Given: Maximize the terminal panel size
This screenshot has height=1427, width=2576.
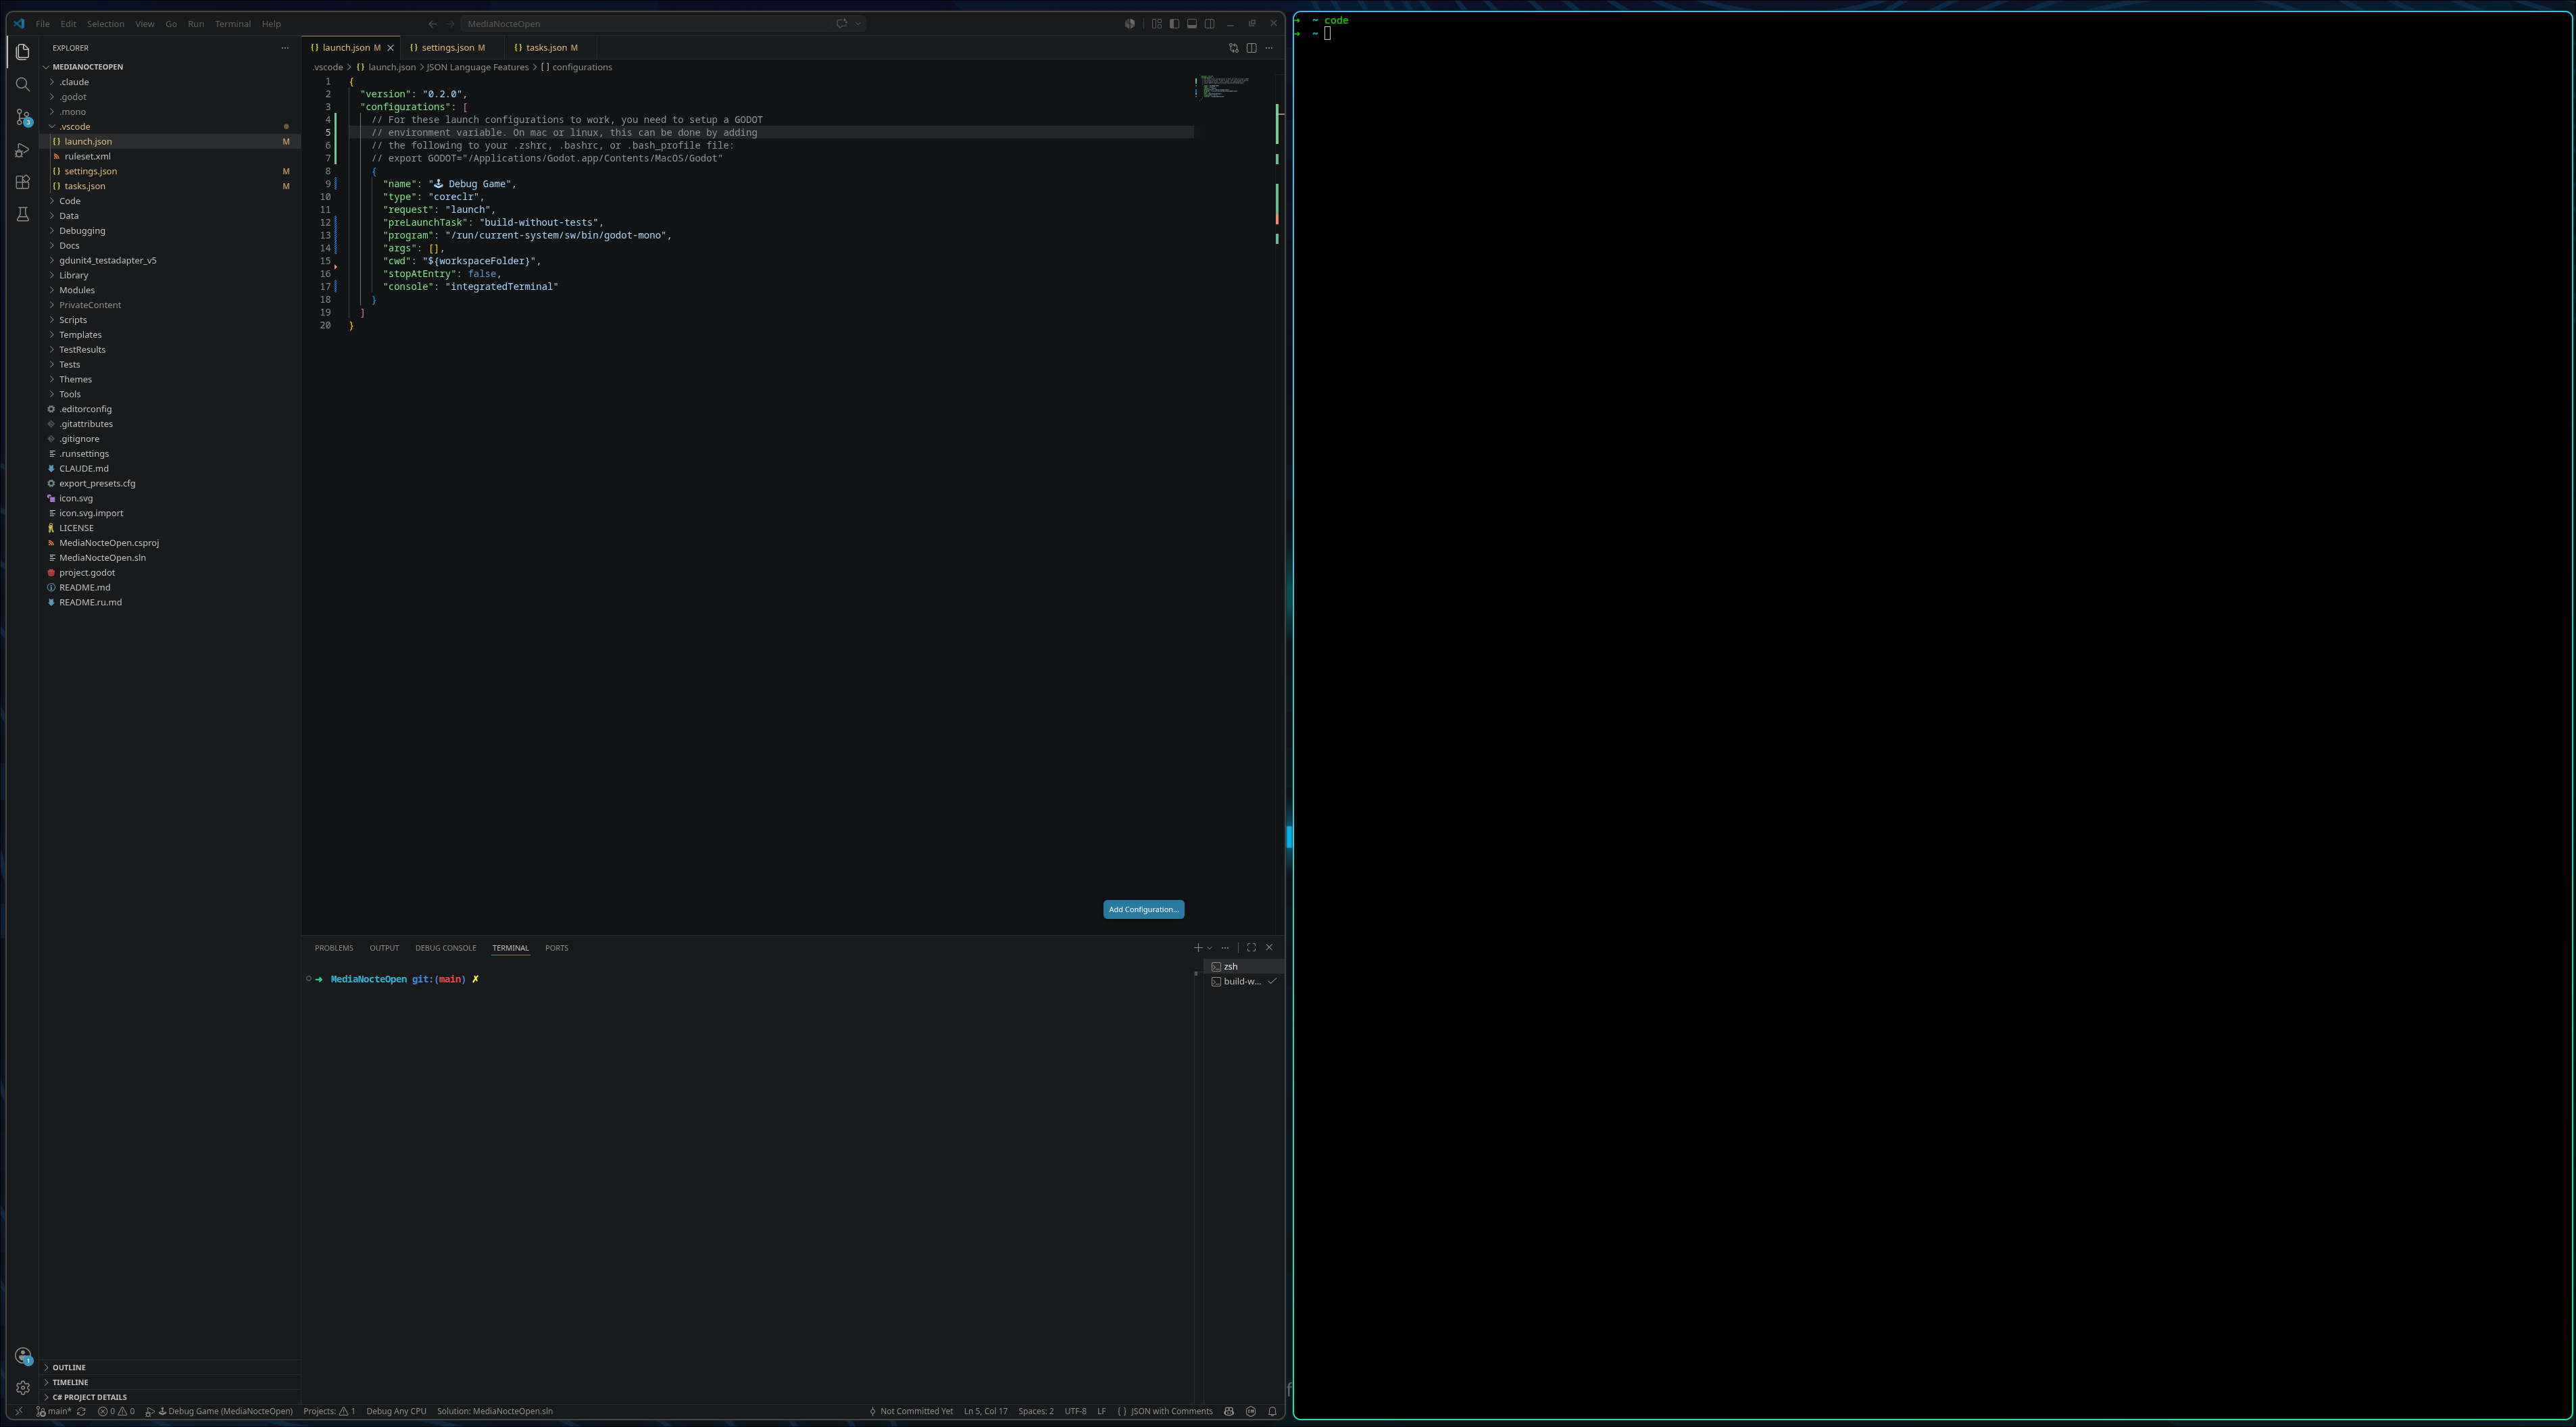Looking at the screenshot, I should click(1251, 948).
